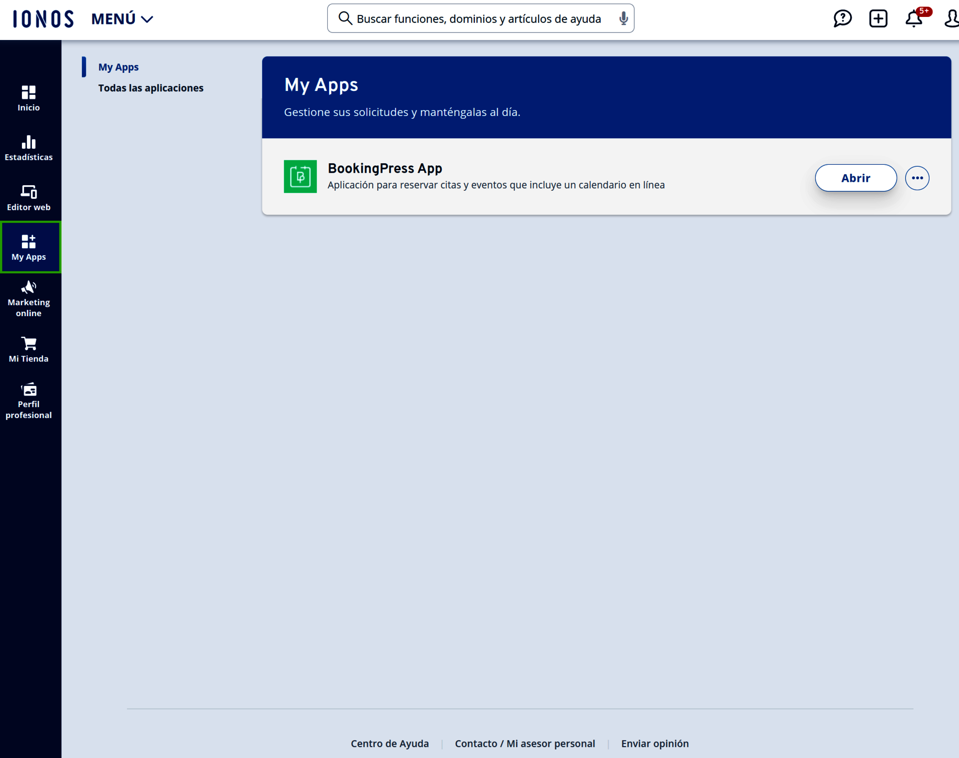Go to Inicio in sidebar

(x=28, y=98)
